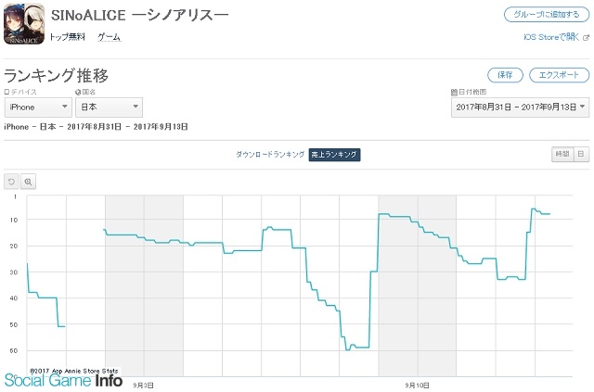The height and width of the screenshot is (392, 594).
Task: Select the 売上ランキング toggle
Action: point(334,155)
